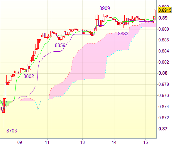Click the 8802 price annotation
176x145 pixels.
[x=29, y=76]
